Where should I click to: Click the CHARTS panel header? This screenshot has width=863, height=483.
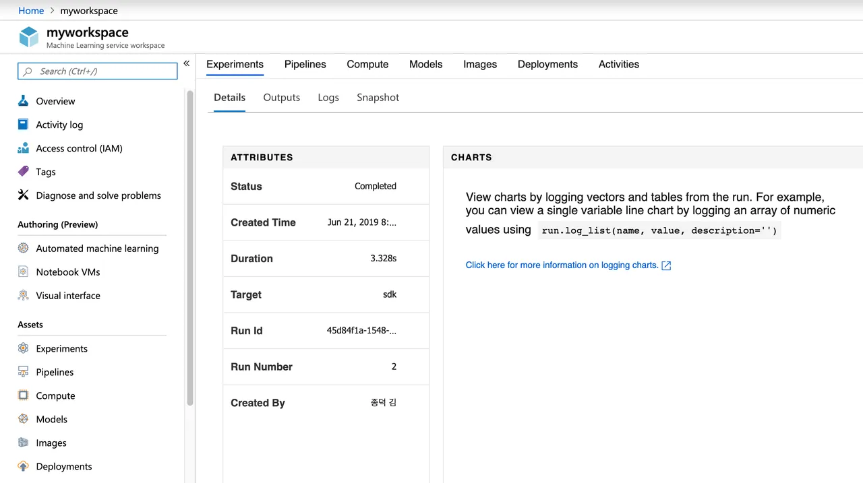point(653,157)
